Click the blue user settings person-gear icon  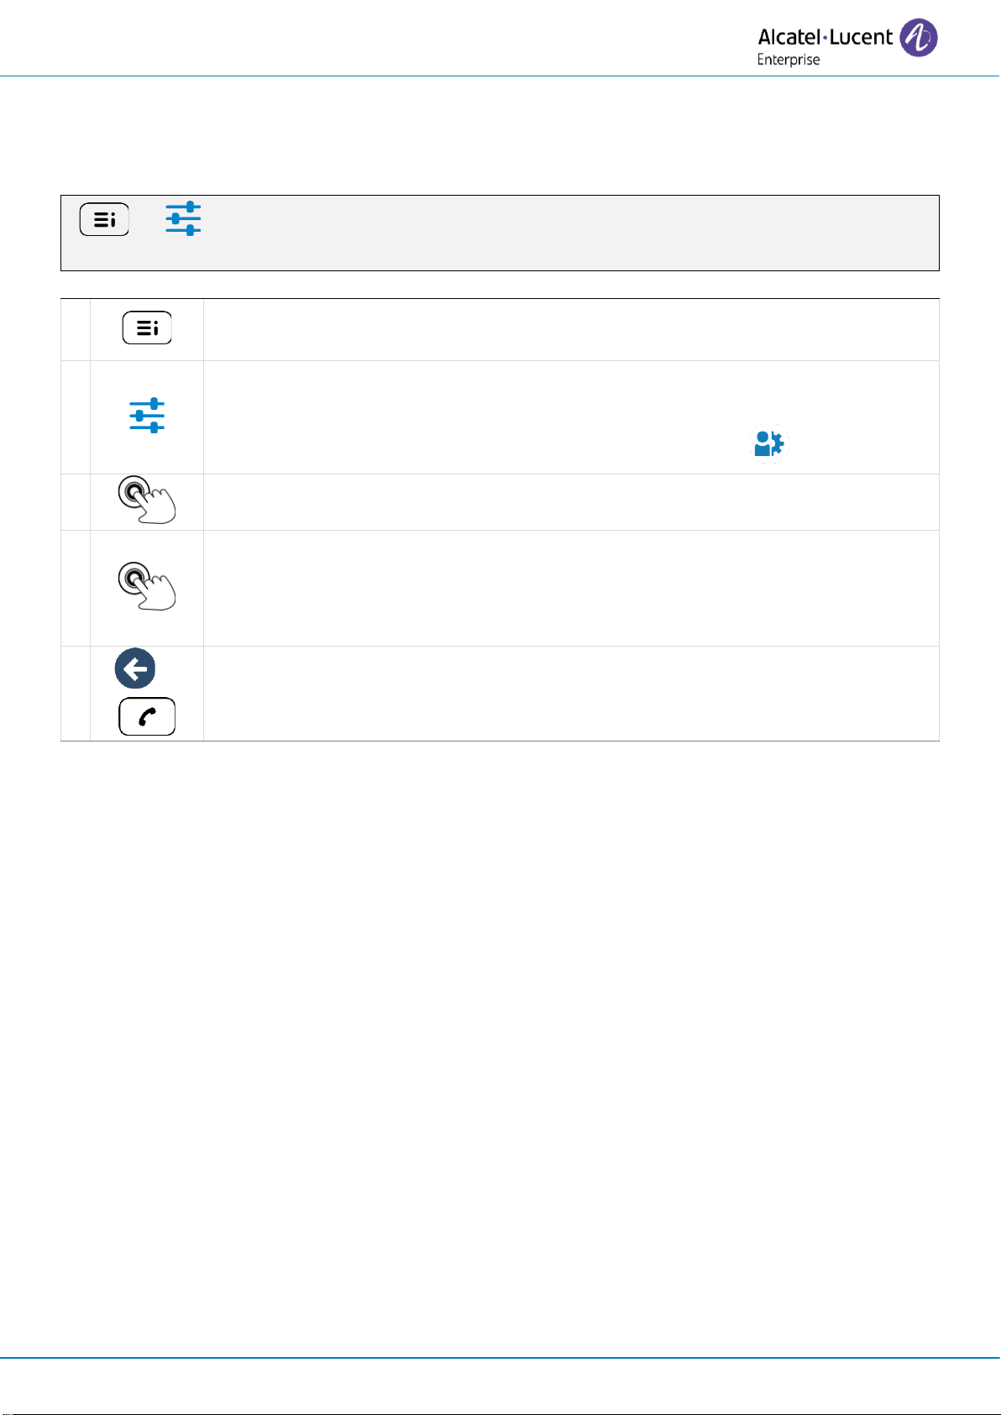tap(769, 444)
